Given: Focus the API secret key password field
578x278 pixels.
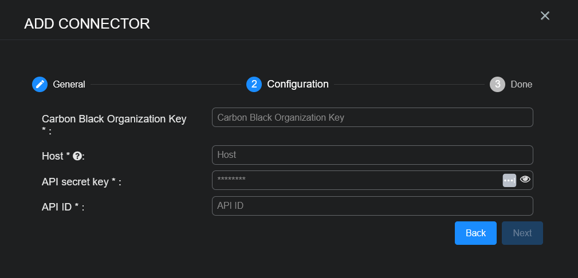Looking at the screenshot, I should click(355, 180).
